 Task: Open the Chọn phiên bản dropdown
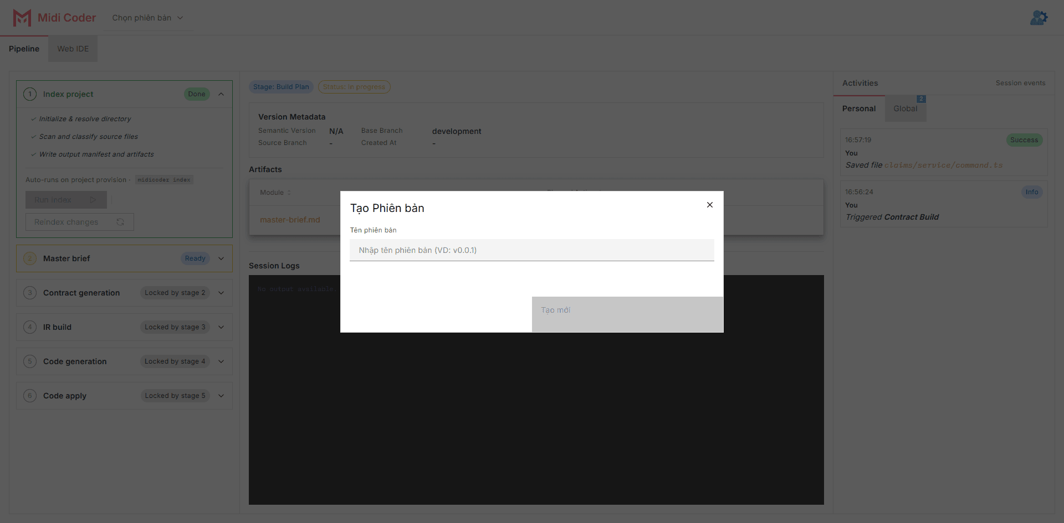(147, 18)
